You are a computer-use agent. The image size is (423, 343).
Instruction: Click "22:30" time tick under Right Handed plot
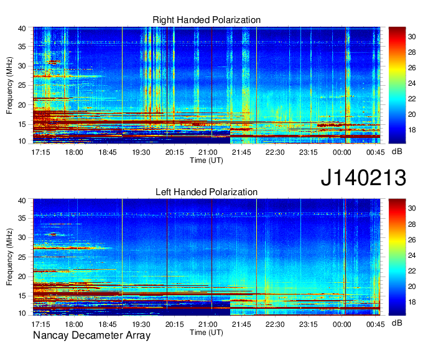tap(275, 152)
